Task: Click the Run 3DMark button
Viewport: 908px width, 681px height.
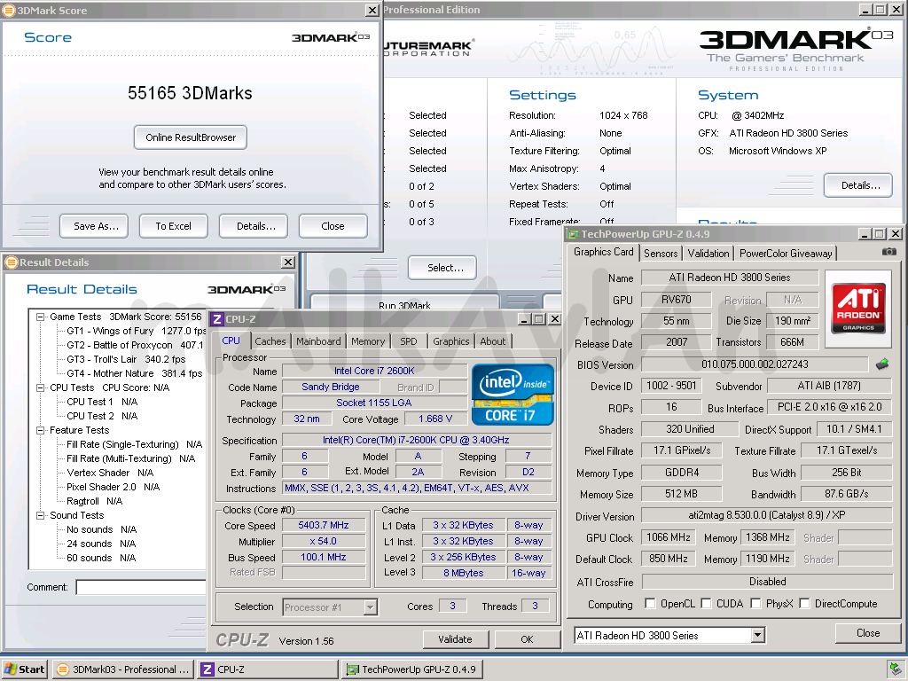Action: [404, 303]
